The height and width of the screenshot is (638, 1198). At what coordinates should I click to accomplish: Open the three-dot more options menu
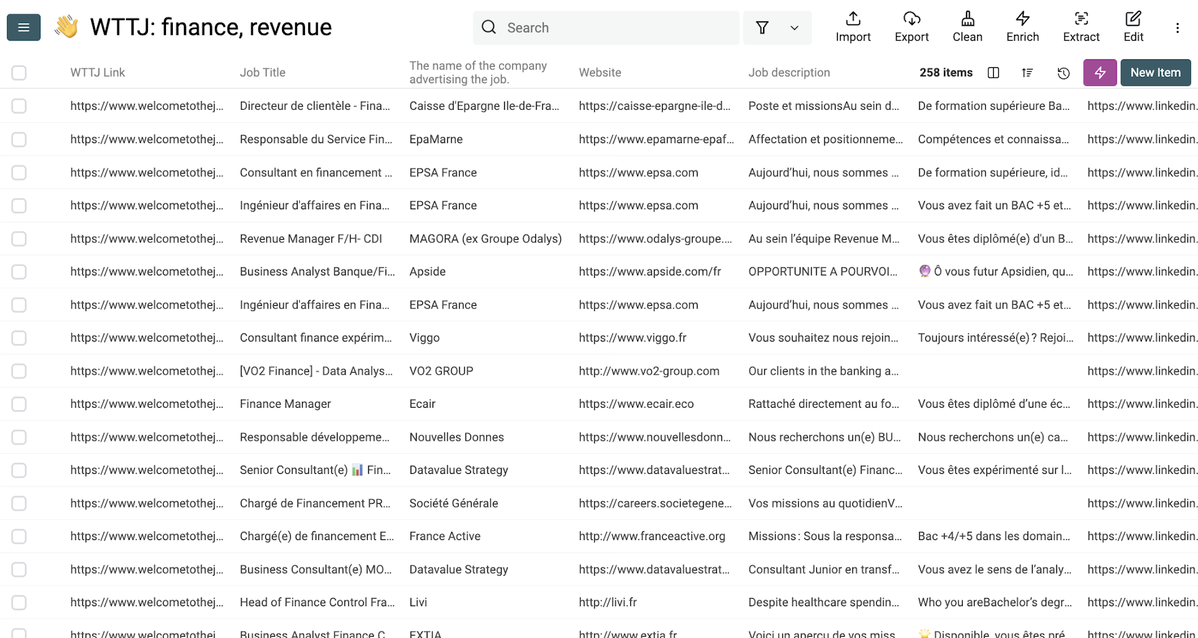[x=1177, y=28]
